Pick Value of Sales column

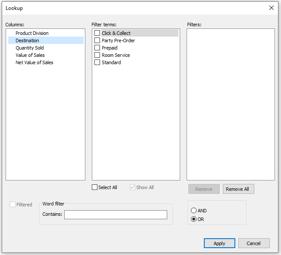coord(30,55)
